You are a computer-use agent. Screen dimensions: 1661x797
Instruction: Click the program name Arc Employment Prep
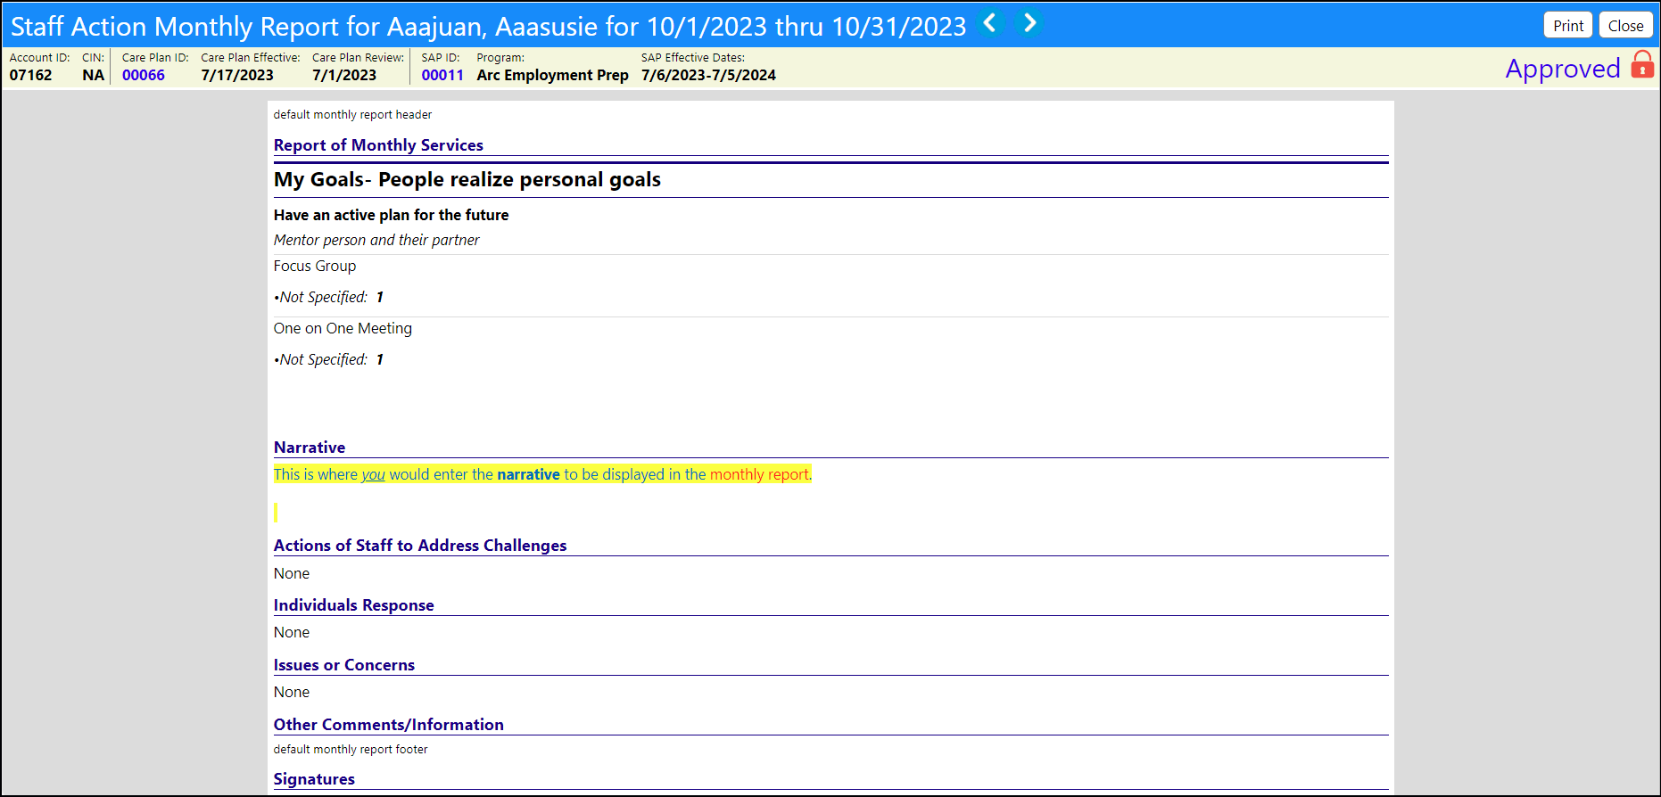tap(553, 75)
